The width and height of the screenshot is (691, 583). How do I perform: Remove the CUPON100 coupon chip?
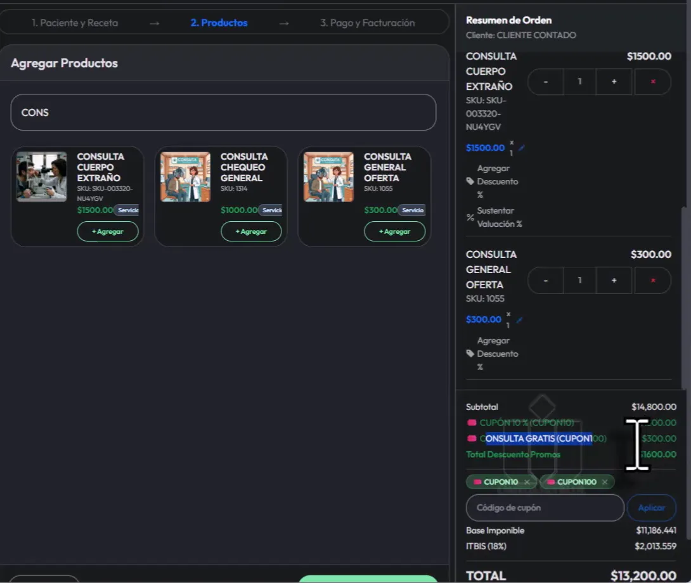pyautogui.click(x=605, y=482)
